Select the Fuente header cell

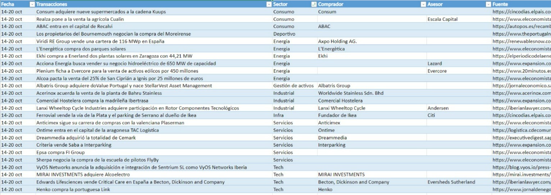pyautogui.click(x=522, y=4)
